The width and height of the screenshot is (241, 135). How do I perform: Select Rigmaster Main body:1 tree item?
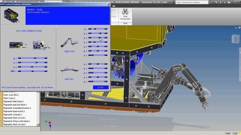(14, 102)
